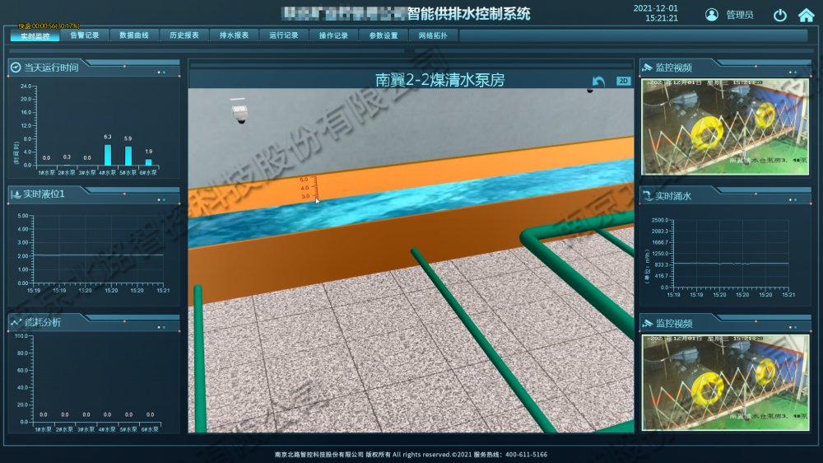The width and height of the screenshot is (823, 463).
Task: Click the 管理员 username label
Action: [x=739, y=15]
